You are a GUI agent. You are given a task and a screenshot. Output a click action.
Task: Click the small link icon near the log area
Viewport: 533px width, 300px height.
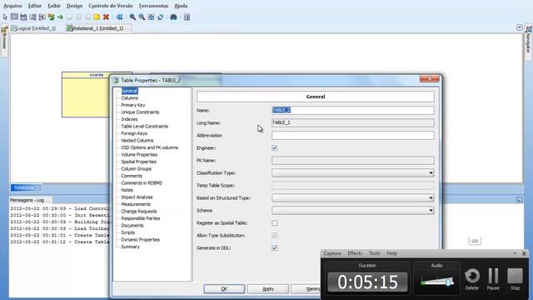(x=475, y=241)
